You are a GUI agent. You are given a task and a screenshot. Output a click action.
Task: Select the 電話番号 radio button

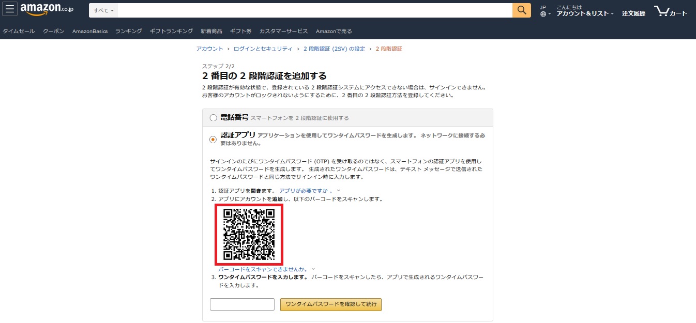coord(213,118)
